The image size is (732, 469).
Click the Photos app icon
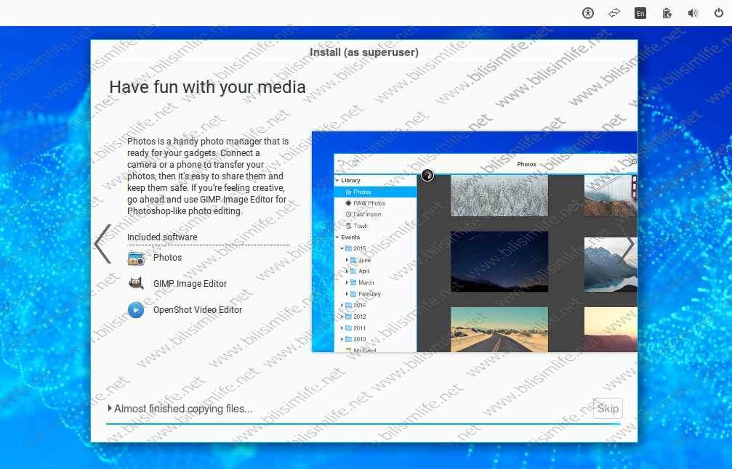point(136,258)
